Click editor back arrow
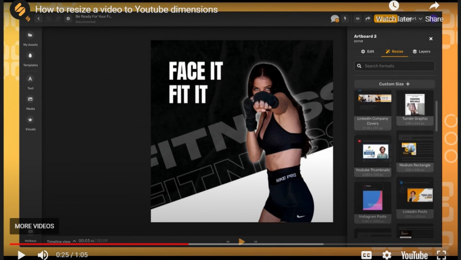 (x=38, y=18)
